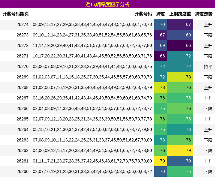
Task: Select issue number 26274
Action: (23, 24)
